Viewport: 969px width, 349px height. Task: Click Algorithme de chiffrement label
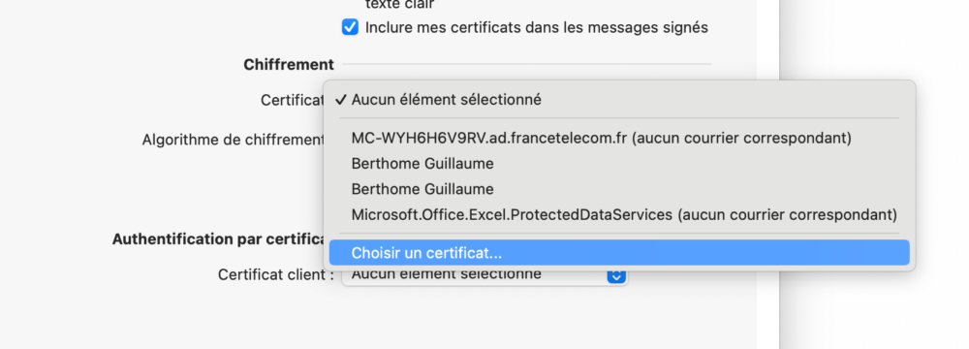coord(234,140)
